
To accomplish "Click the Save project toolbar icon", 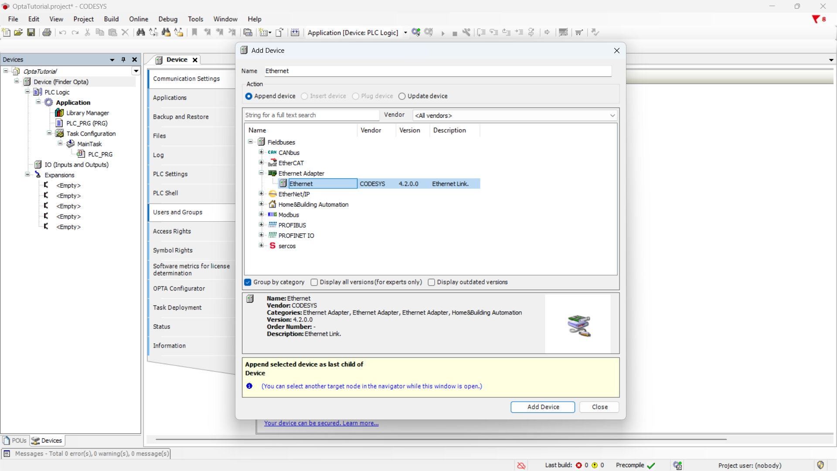I will [x=31, y=32].
